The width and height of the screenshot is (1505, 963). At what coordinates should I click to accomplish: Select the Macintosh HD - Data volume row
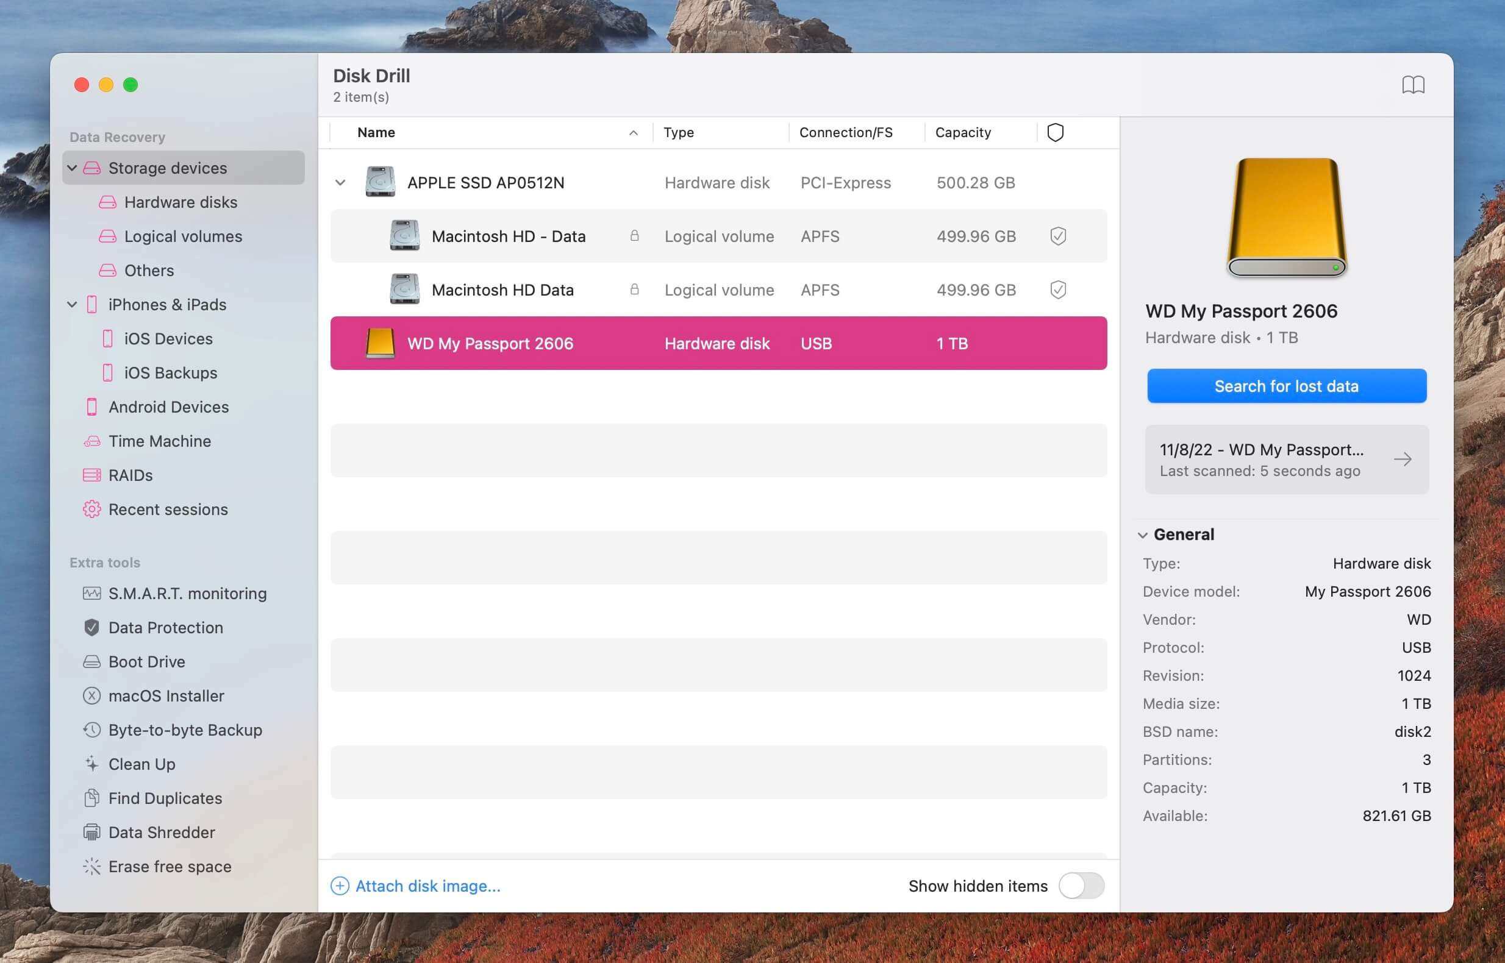tap(719, 236)
